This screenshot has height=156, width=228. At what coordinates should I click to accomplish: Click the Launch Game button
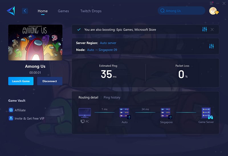pyautogui.click(x=21, y=81)
